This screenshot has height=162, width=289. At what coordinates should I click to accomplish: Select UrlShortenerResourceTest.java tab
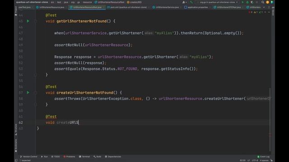click(x=87, y=7)
